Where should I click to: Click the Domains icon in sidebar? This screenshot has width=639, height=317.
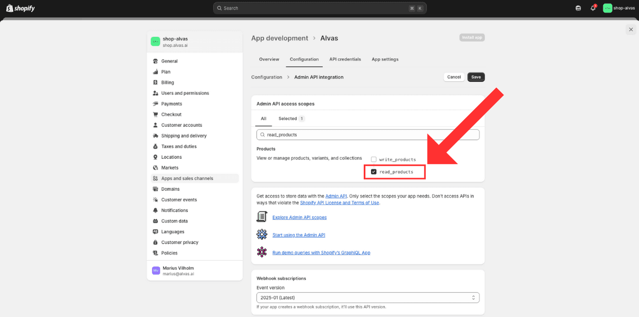click(155, 189)
